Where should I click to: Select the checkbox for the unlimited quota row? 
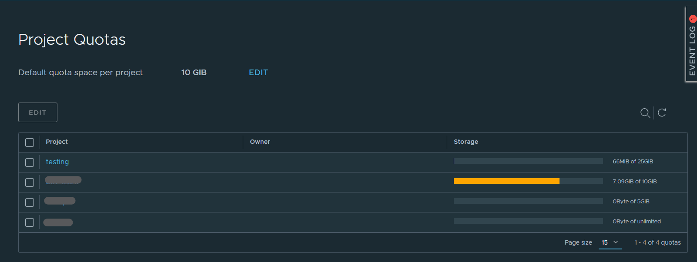[x=30, y=222]
